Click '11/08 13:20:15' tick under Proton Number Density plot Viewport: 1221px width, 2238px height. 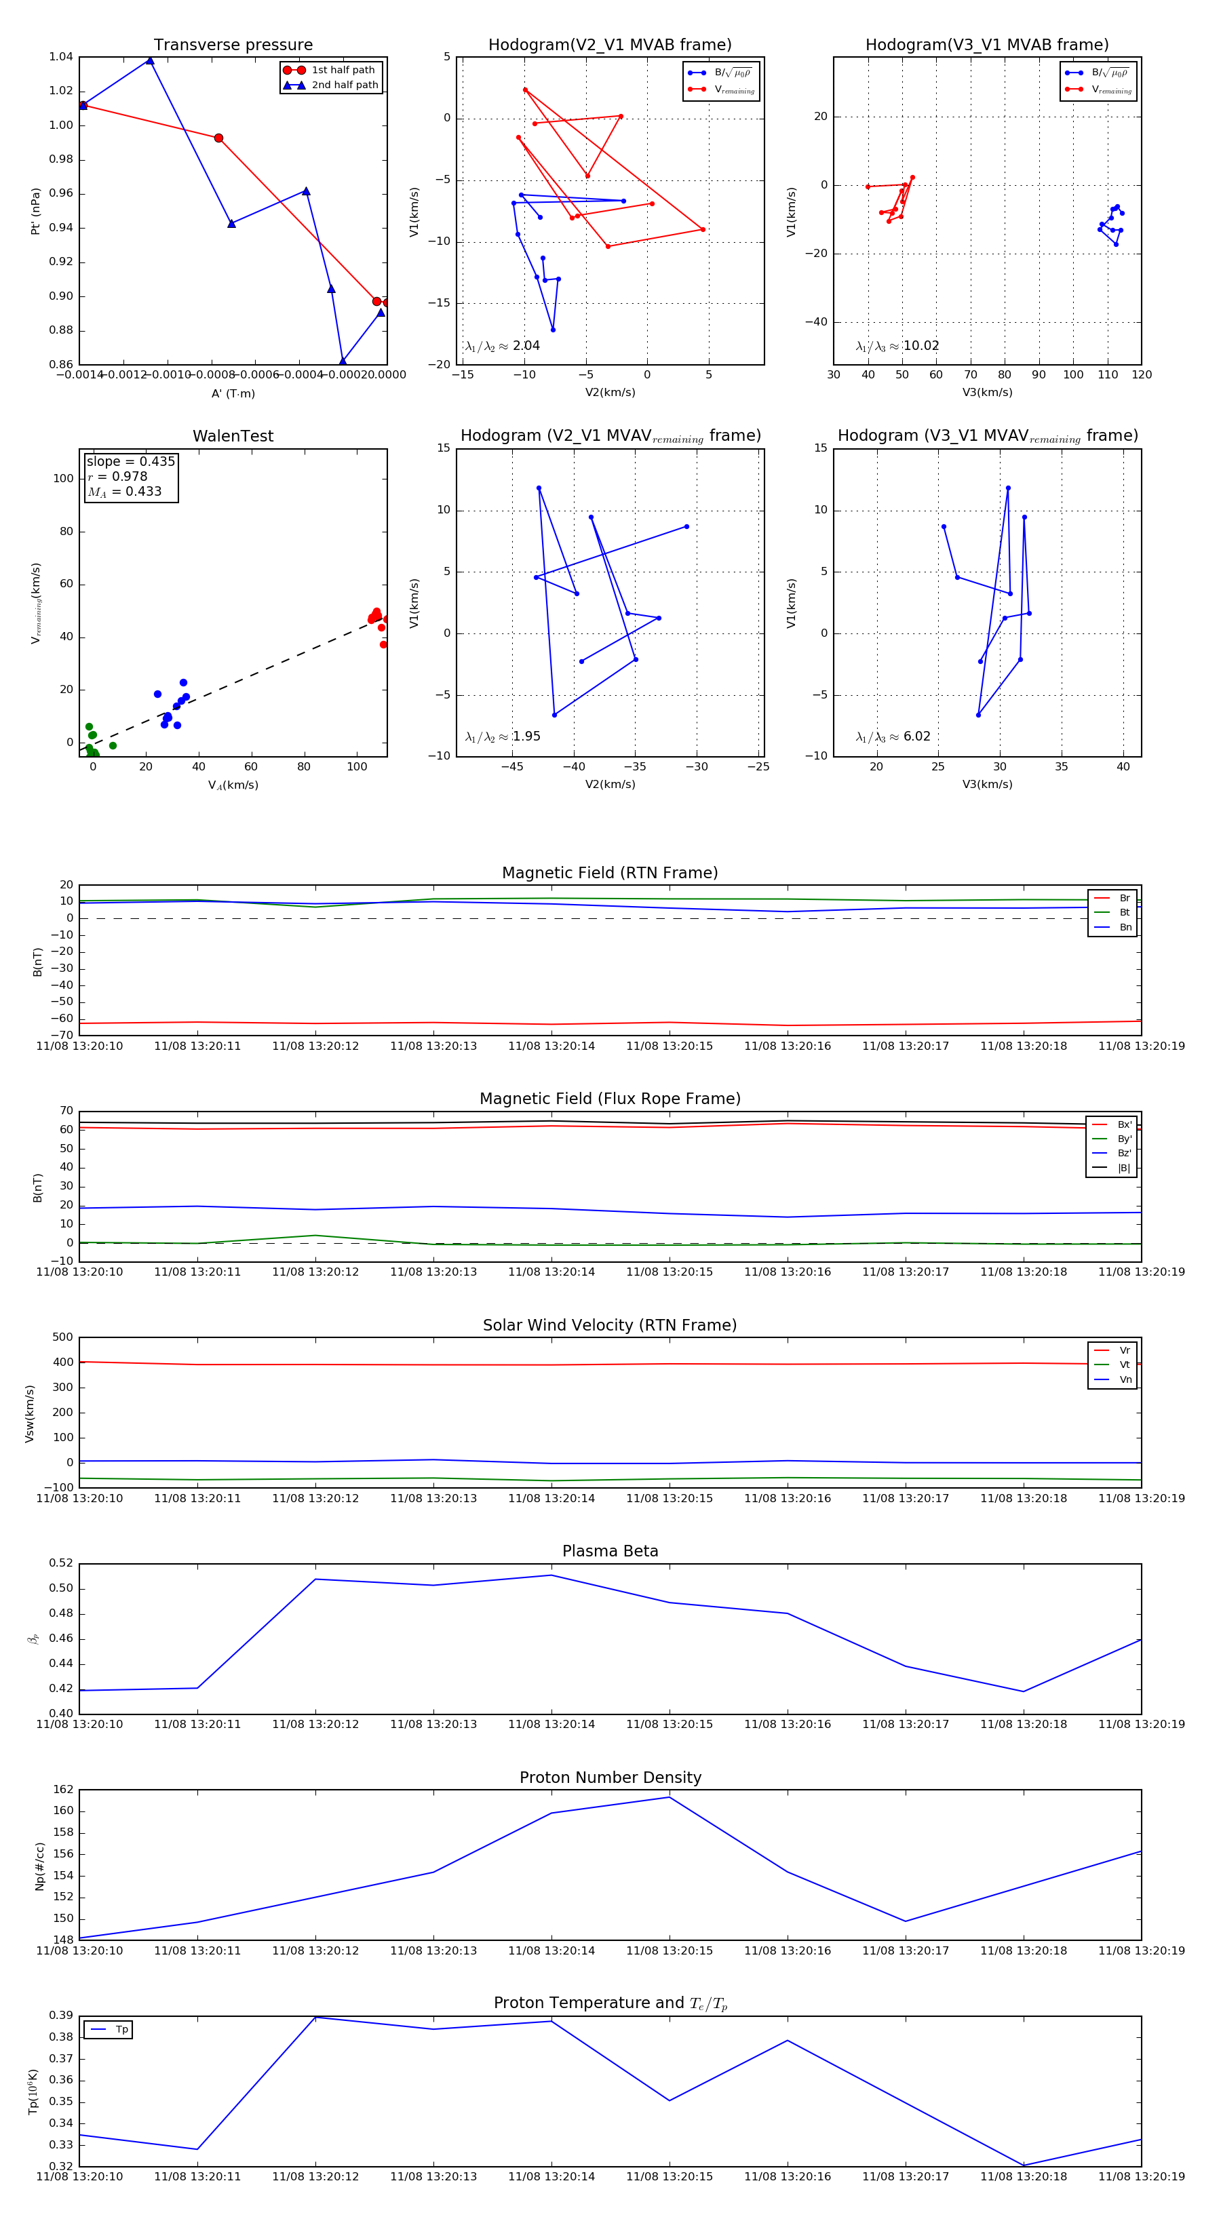point(669,1950)
